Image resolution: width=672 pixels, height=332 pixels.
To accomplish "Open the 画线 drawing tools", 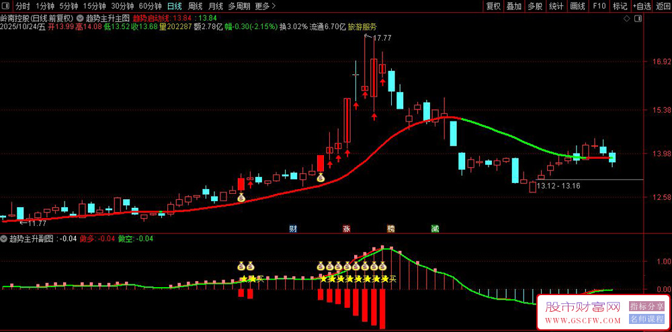I will (578, 6).
